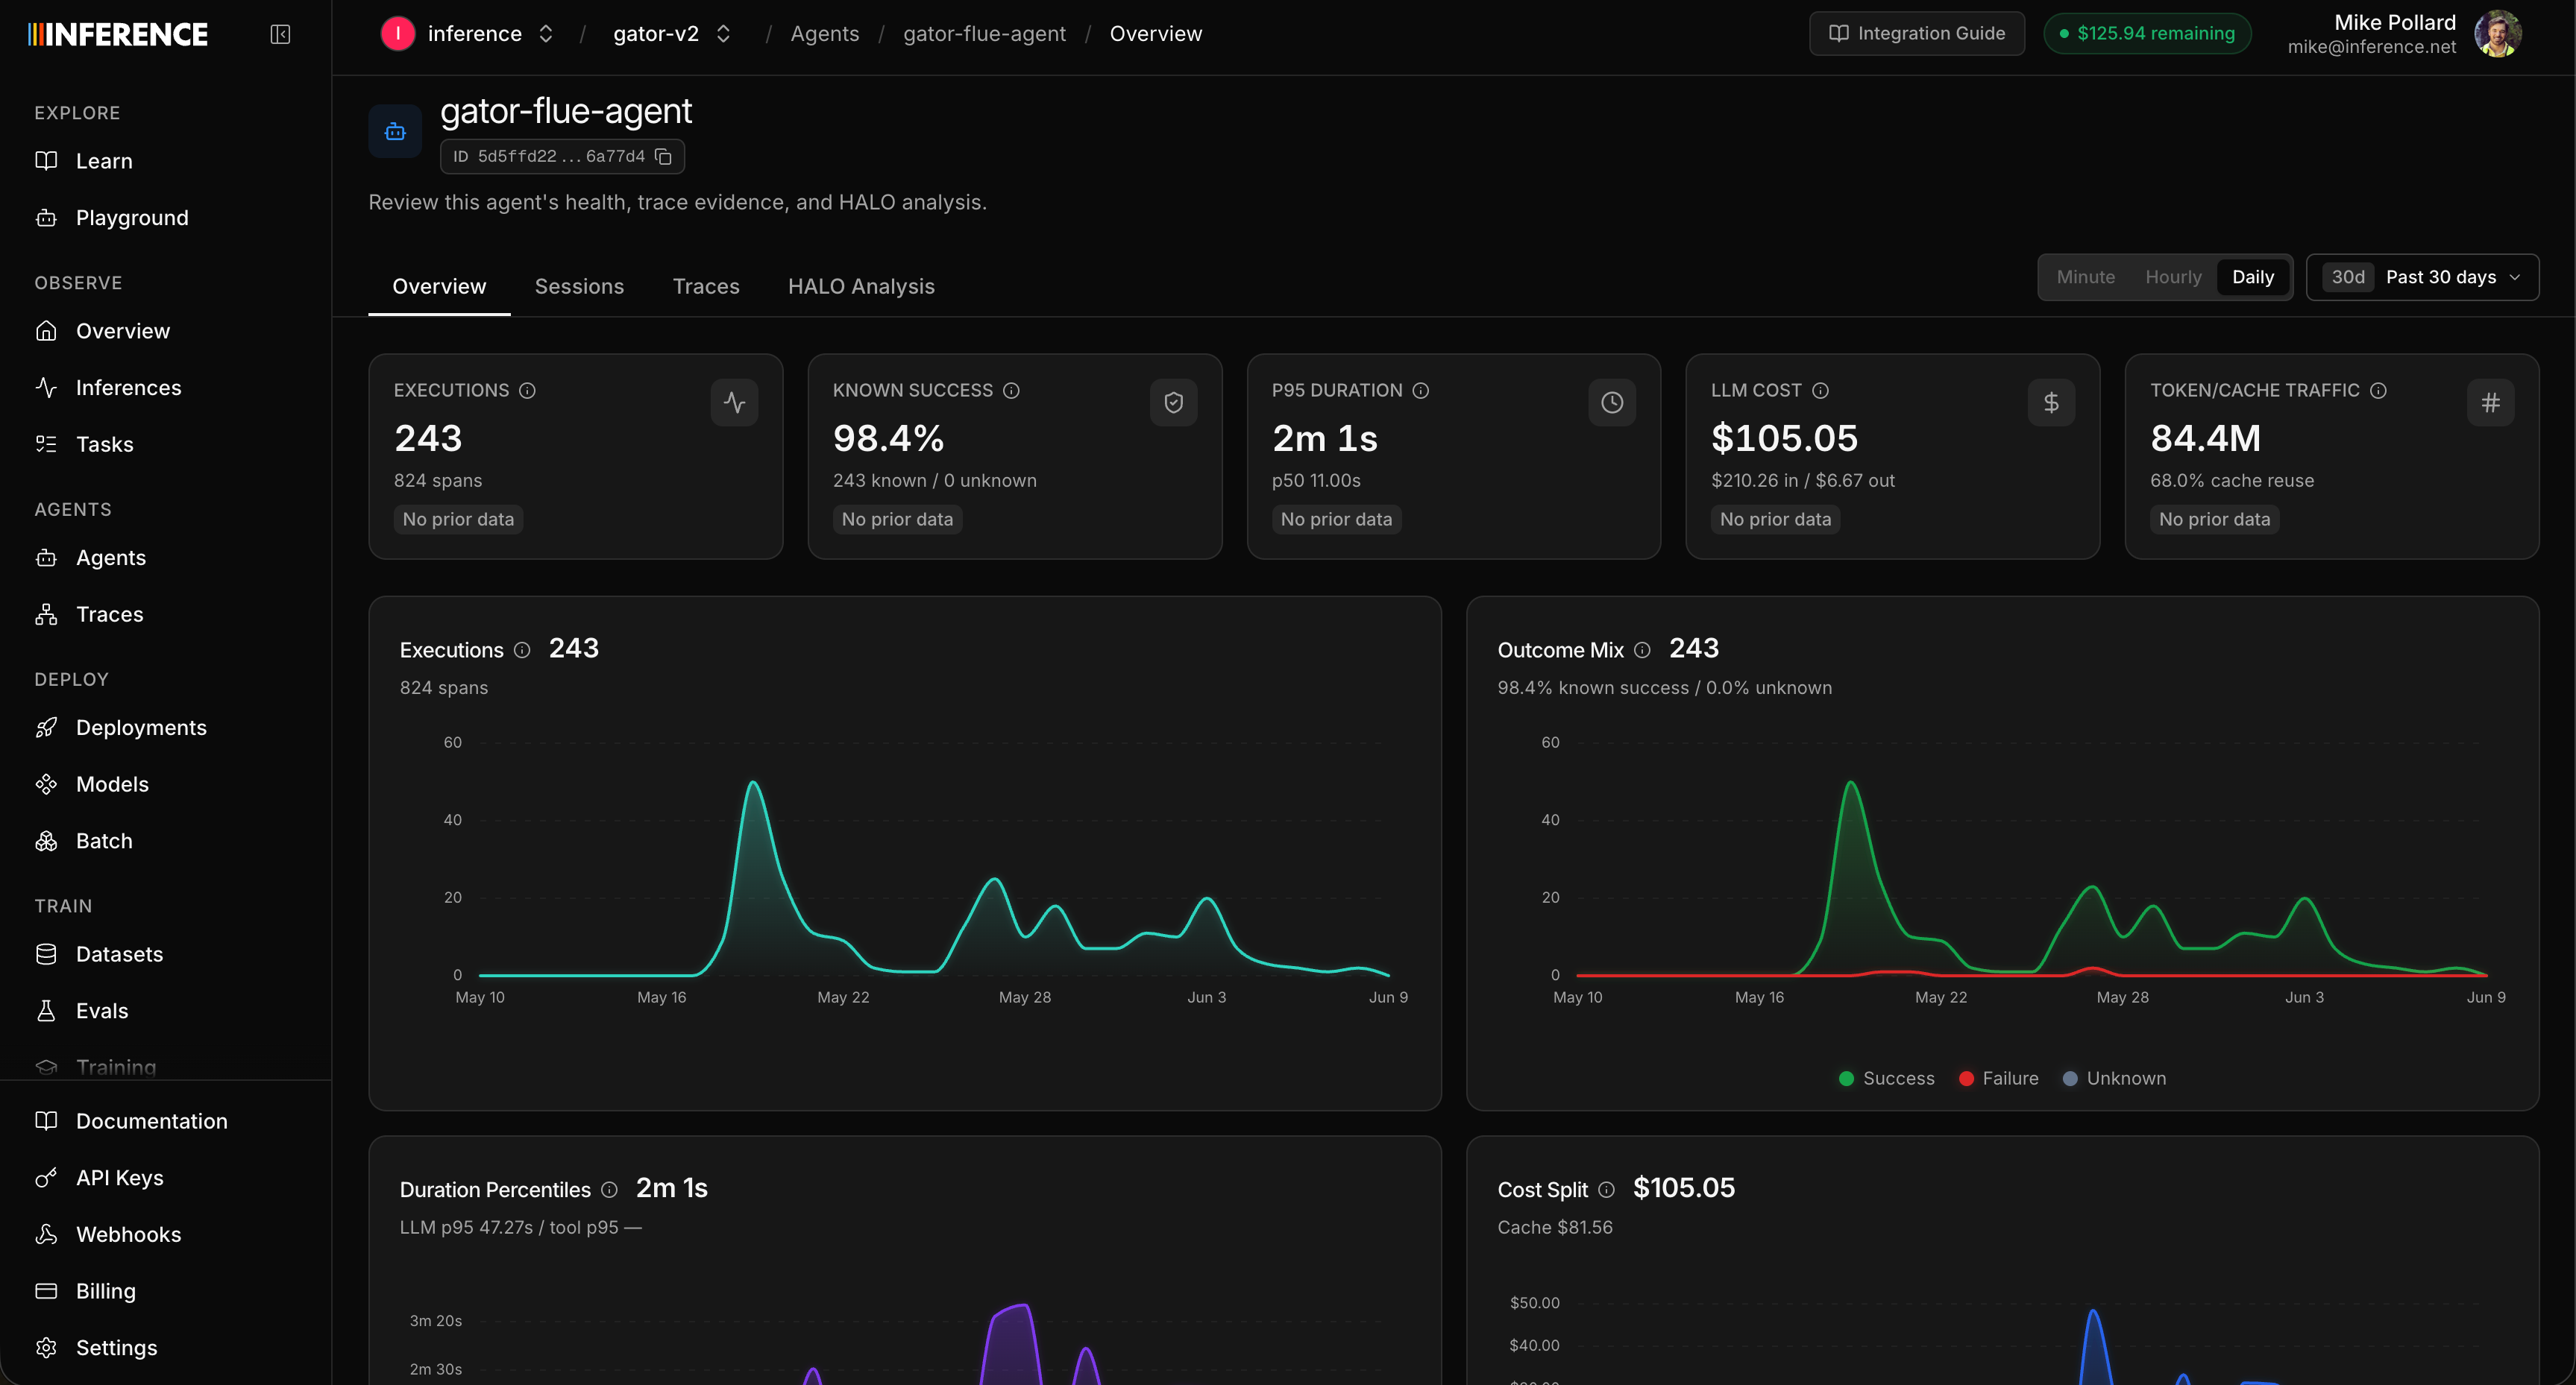2576x1385 pixels.
Task: Click the activity pulse icon in Executions card
Action: pos(734,403)
